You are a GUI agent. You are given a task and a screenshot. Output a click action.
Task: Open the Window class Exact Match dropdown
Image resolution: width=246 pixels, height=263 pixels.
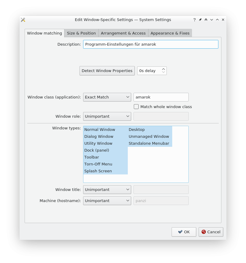coord(107,97)
